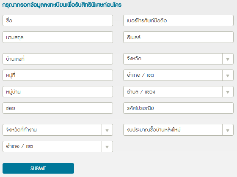Click the arrow icon on ตำบล / แขวง dropdown

[x=228, y=92]
